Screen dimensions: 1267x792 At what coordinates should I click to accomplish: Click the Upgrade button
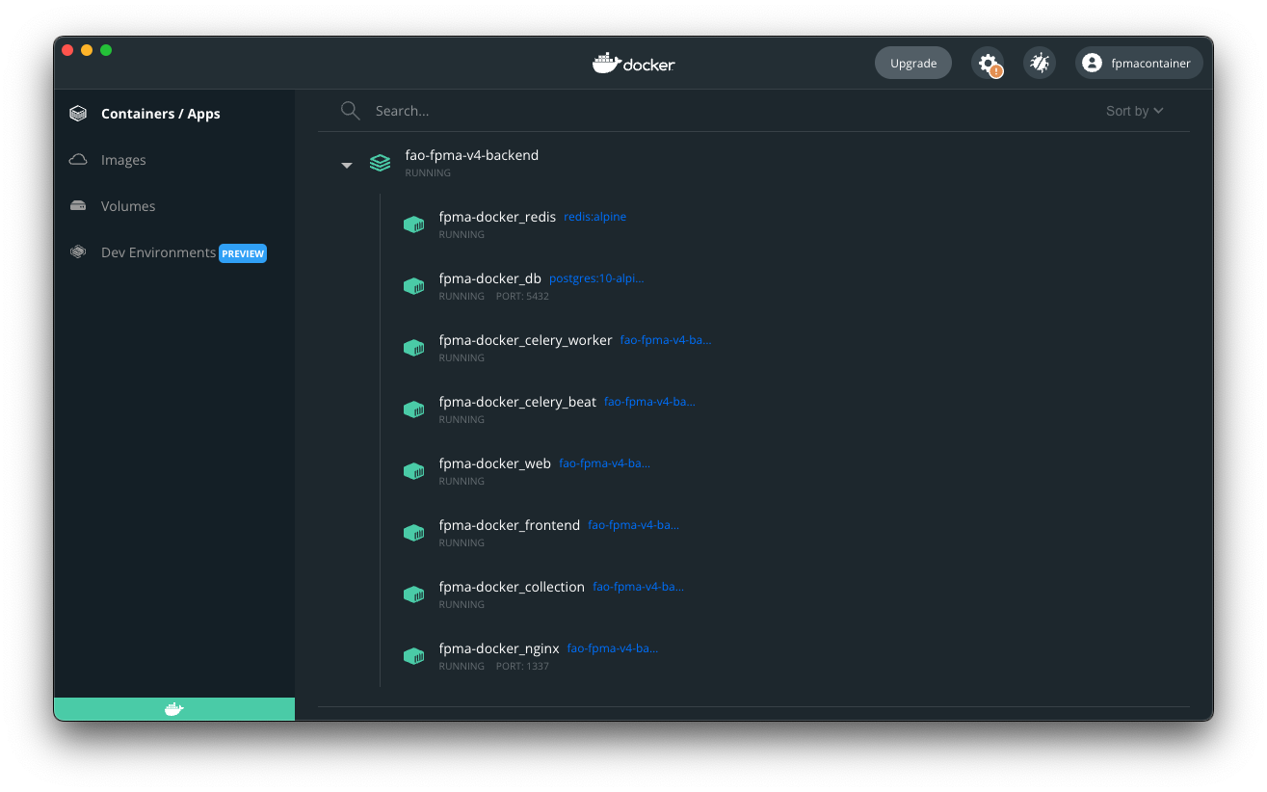(x=913, y=63)
